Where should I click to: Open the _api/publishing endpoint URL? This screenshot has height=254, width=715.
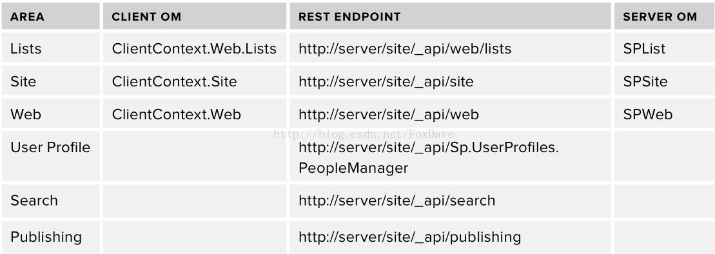point(409,238)
